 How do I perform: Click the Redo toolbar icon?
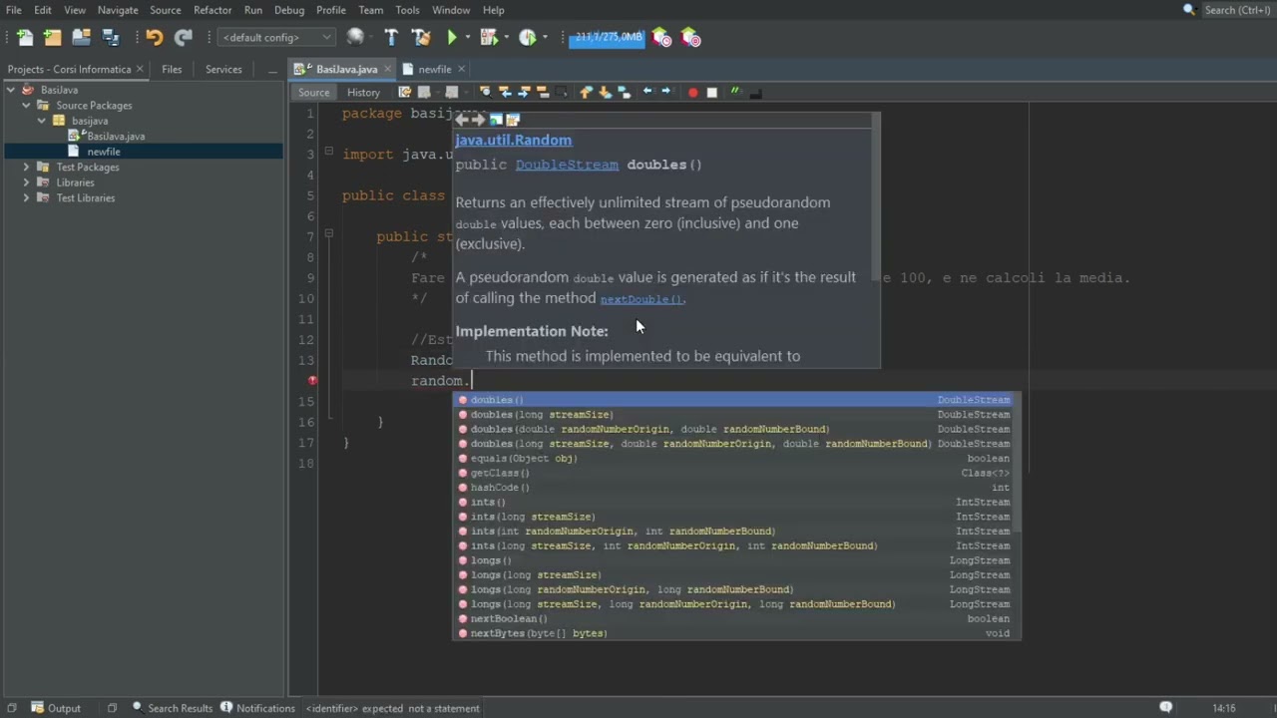pos(184,38)
